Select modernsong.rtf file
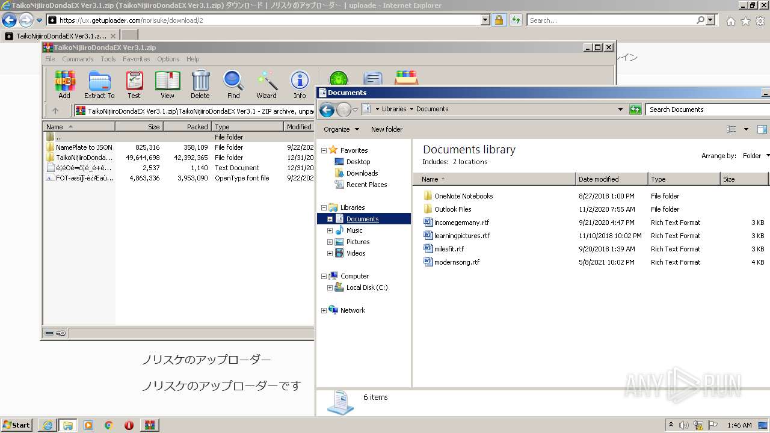The image size is (770, 433). tap(457, 262)
